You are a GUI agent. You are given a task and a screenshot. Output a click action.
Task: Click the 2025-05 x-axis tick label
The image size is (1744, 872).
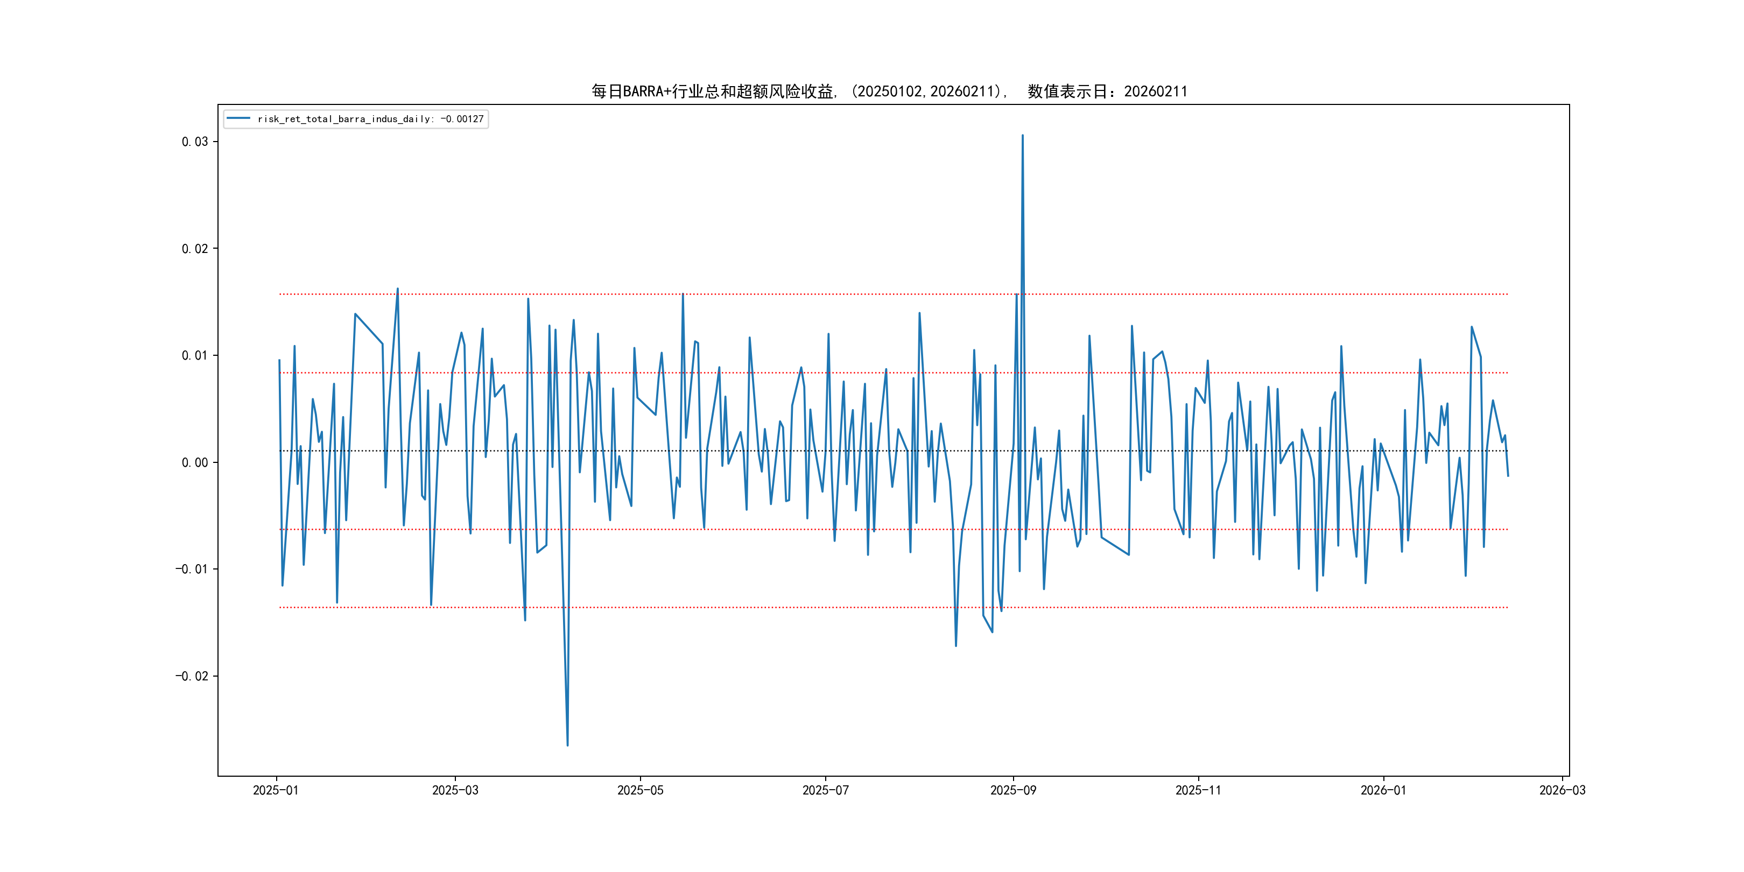(640, 790)
